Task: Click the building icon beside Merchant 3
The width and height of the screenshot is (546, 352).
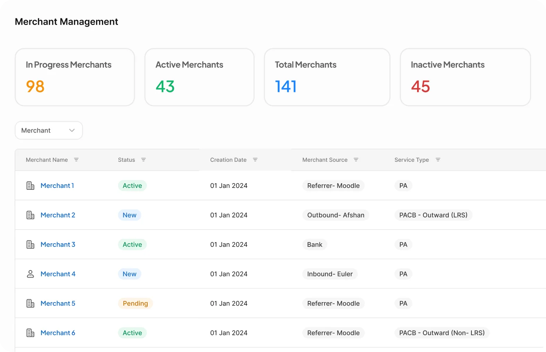Action: [x=30, y=244]
